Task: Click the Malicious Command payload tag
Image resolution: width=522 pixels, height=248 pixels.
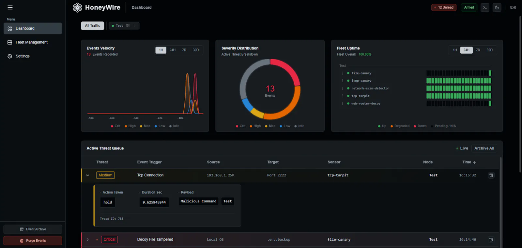Action: click(198, 201)
